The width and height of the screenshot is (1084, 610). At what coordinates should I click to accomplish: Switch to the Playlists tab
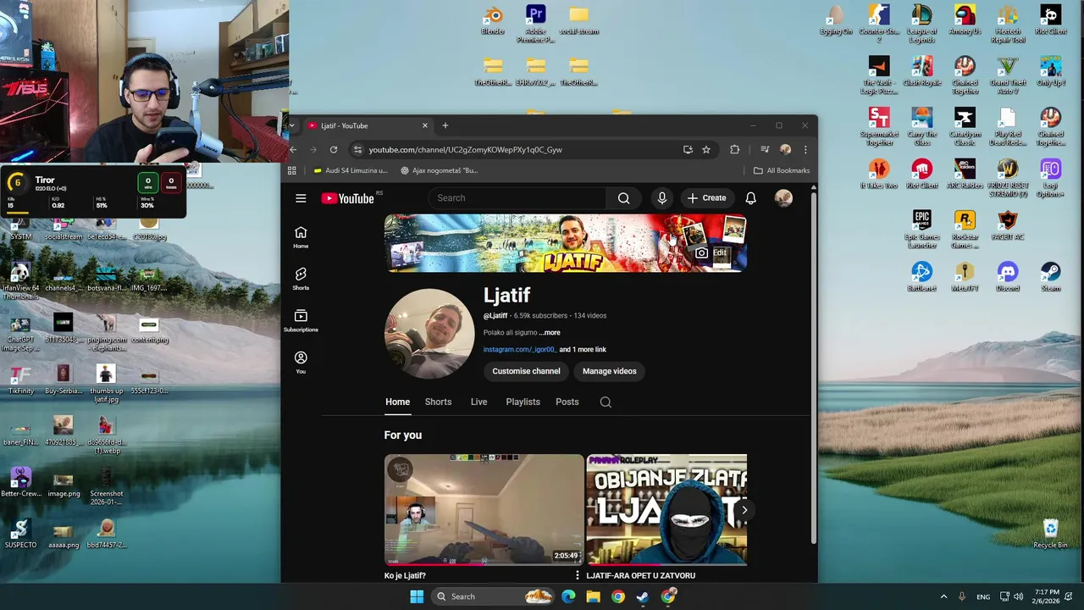click(523, 402)
